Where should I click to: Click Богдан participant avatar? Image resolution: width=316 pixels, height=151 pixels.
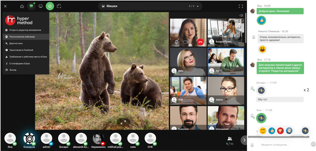[64, 139]
